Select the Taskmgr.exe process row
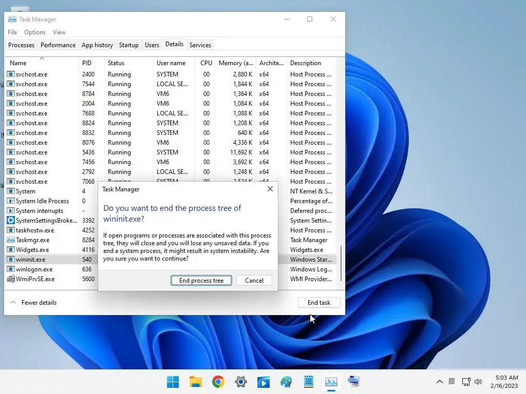 pyautogui.click(x=52, y=240)
